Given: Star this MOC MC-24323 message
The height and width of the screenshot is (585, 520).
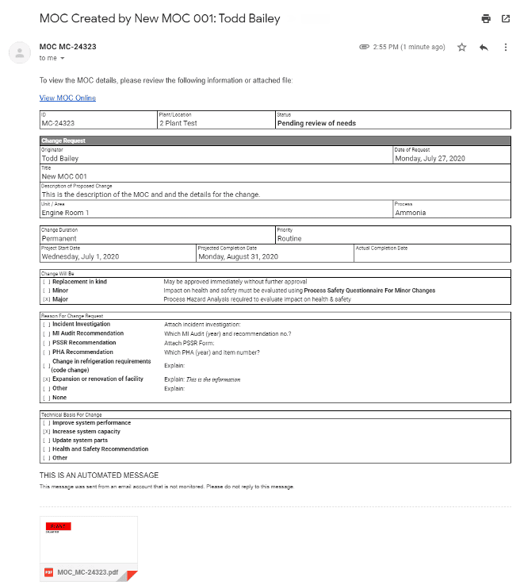Looking at the screenshot, I should tap(462, 48).
